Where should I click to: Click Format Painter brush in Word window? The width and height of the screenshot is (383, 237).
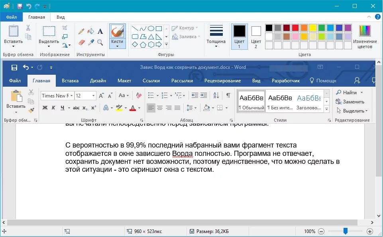tap(31, 111)
